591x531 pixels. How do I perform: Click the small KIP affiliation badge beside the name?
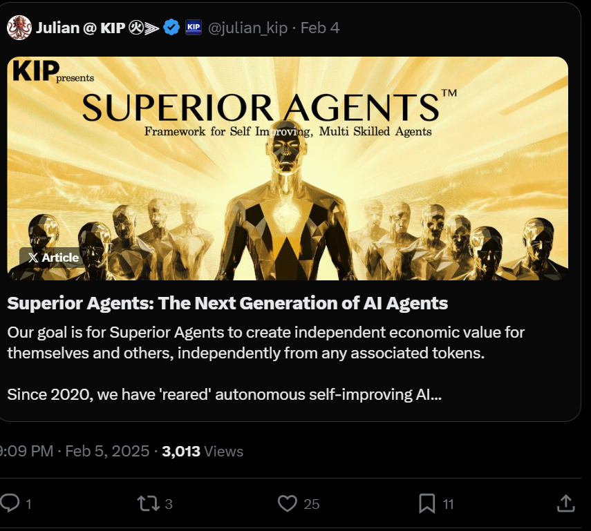coord(194,28)
